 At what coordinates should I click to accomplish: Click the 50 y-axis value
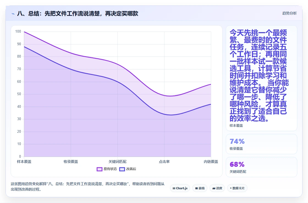point(19,94)
